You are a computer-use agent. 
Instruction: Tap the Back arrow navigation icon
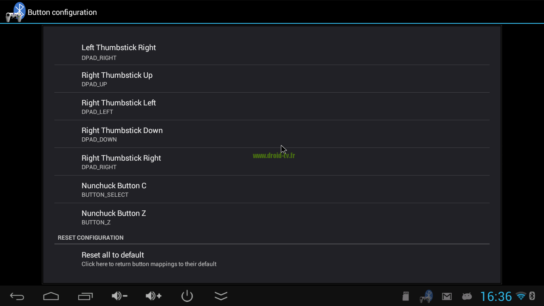(x=17, y=296)
